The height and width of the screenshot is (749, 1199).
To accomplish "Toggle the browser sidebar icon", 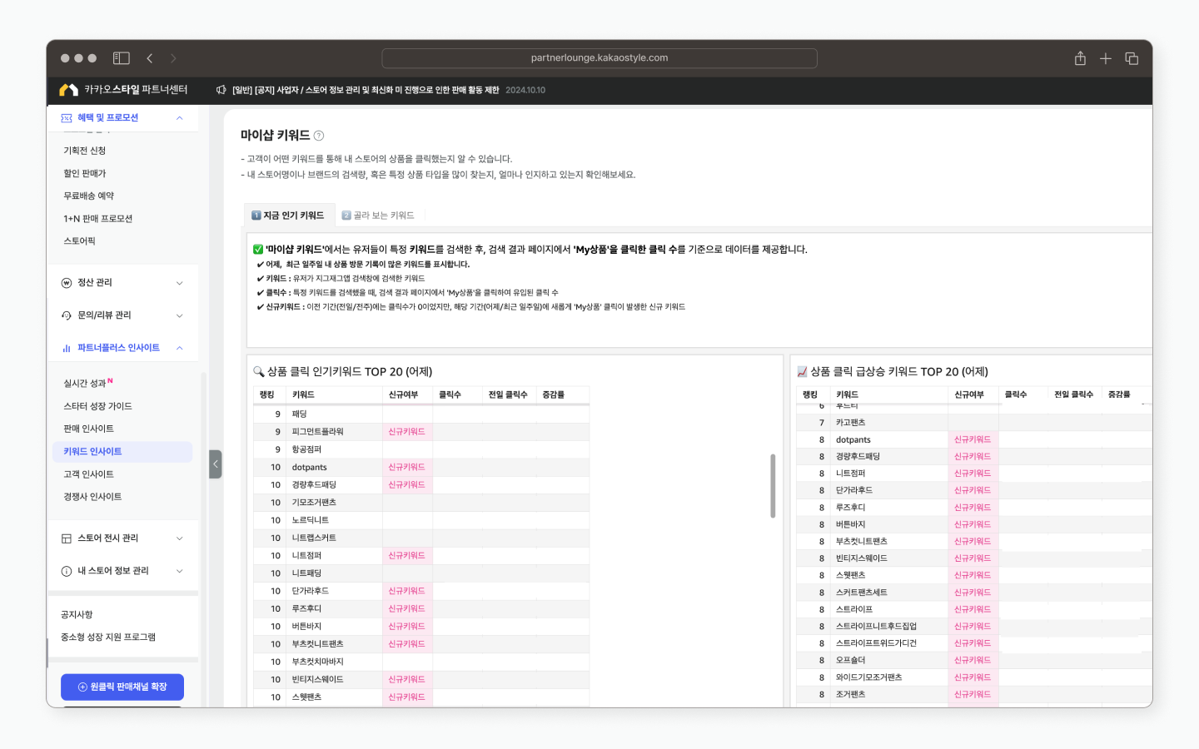I will (x=122, y=58).
